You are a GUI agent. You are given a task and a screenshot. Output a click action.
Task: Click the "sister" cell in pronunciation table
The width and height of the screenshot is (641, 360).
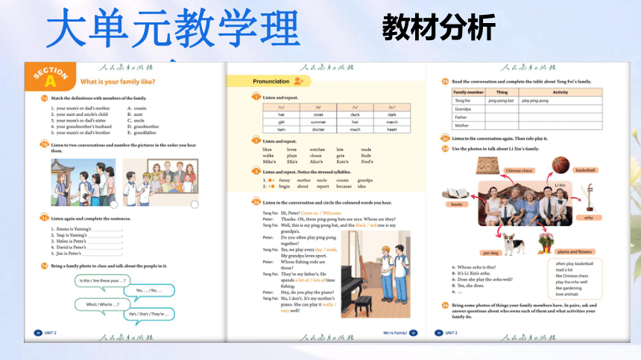[x=318, y=115]
